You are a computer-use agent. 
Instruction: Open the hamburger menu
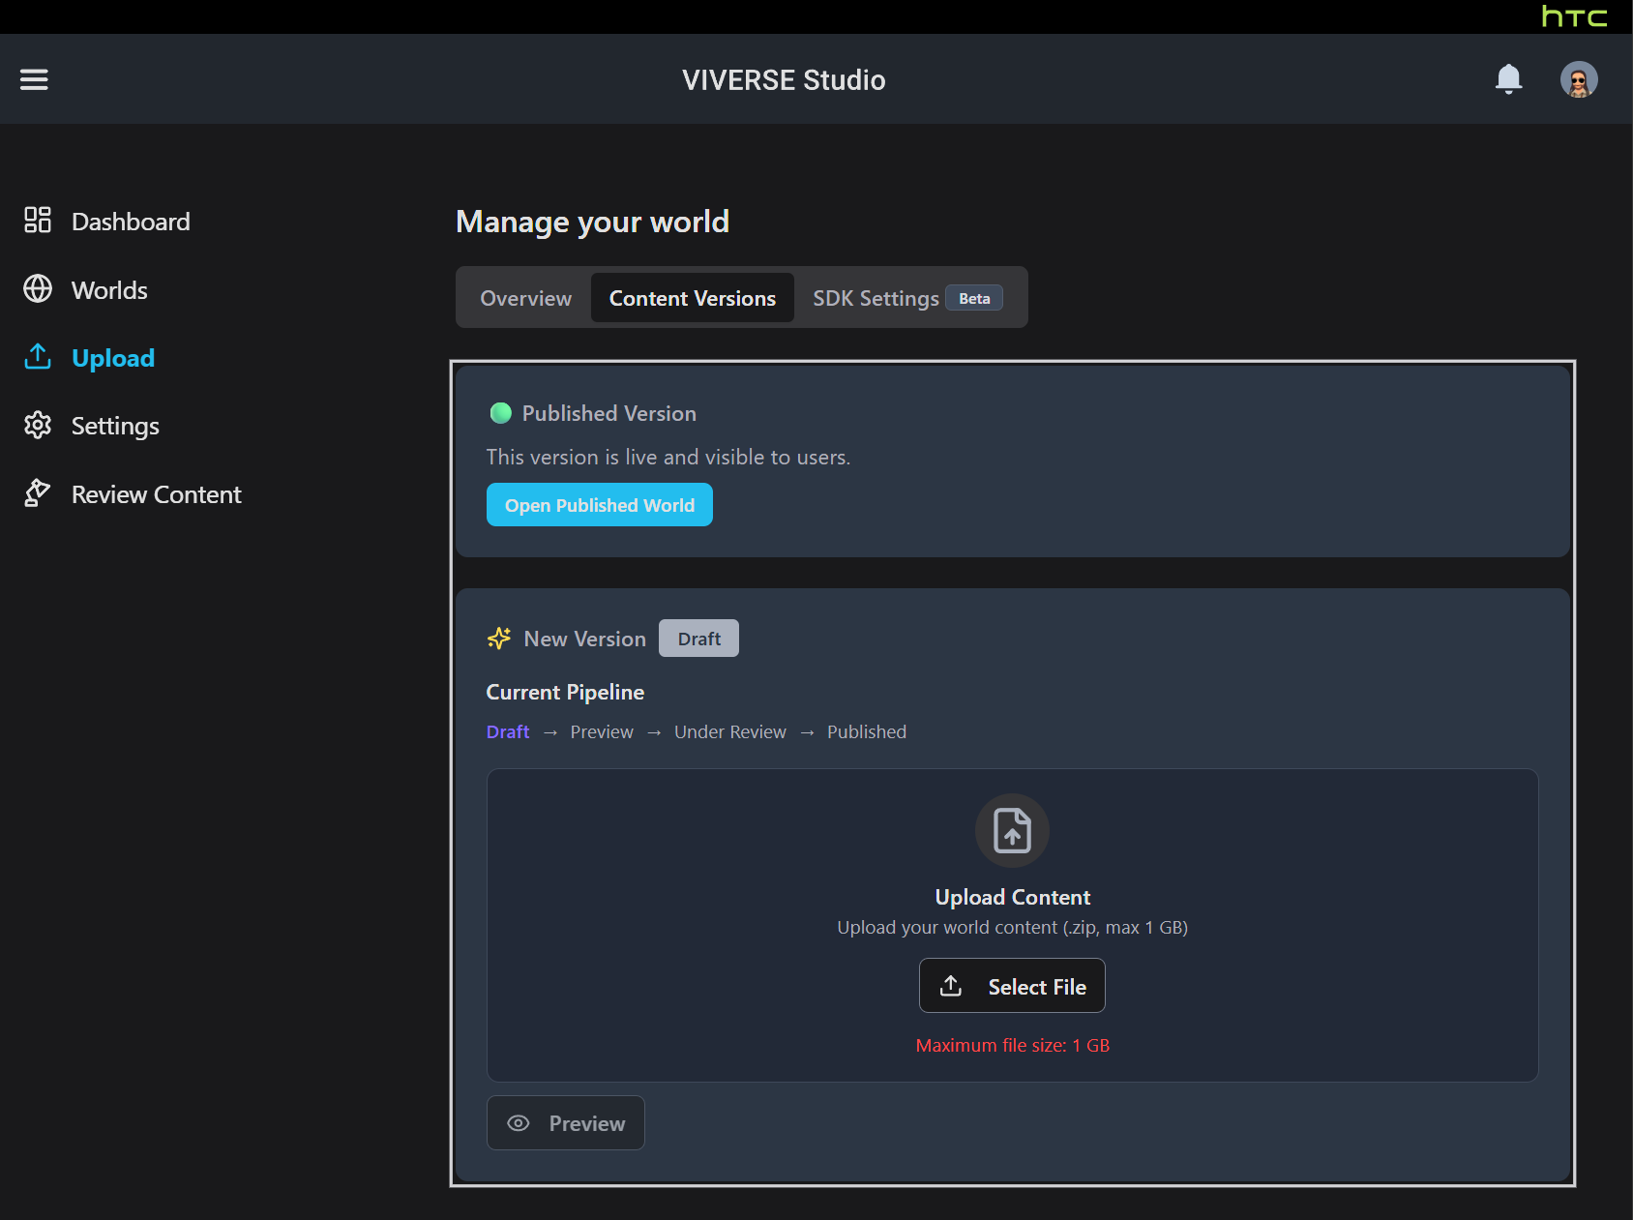pos(34,79)
